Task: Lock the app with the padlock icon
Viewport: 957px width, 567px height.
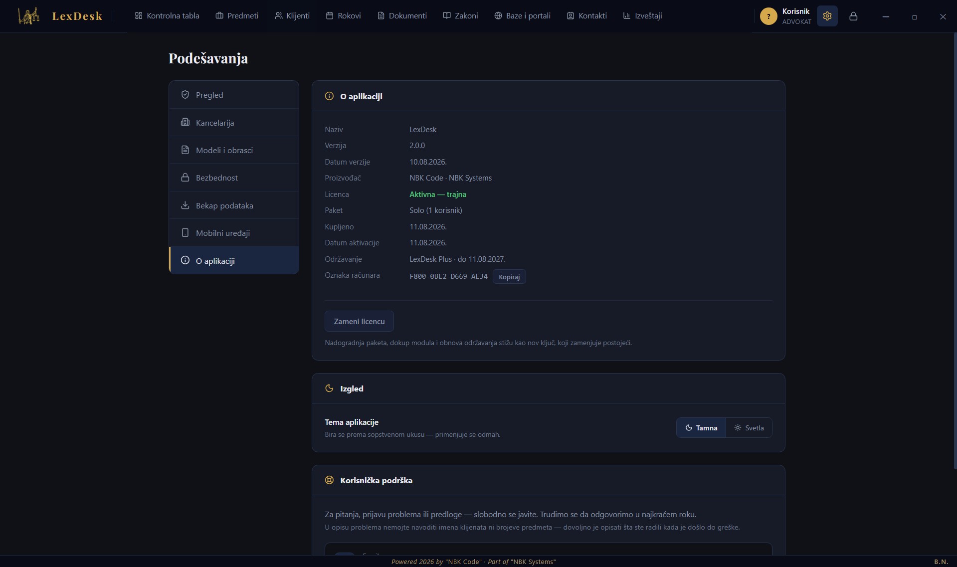Action: [x=853, y=16]
